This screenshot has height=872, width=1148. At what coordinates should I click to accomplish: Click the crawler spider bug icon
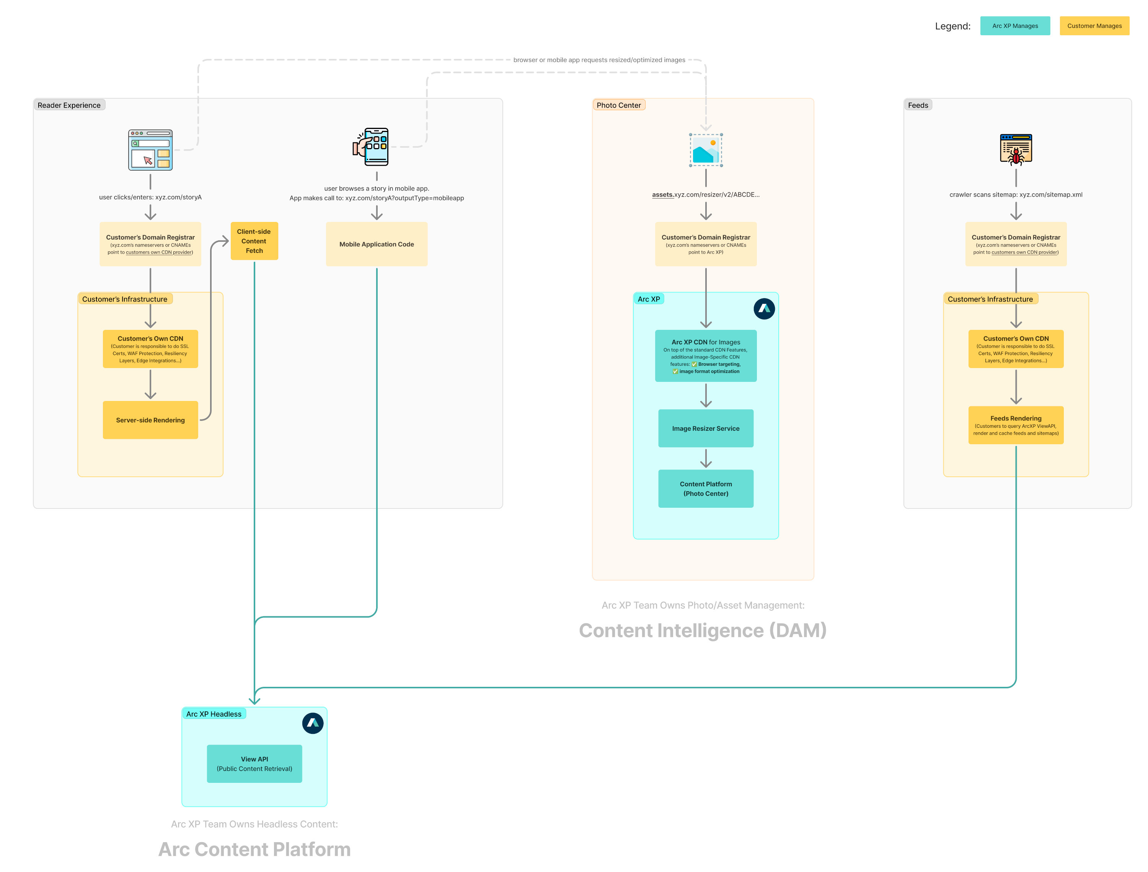(x=1016, y=150)
